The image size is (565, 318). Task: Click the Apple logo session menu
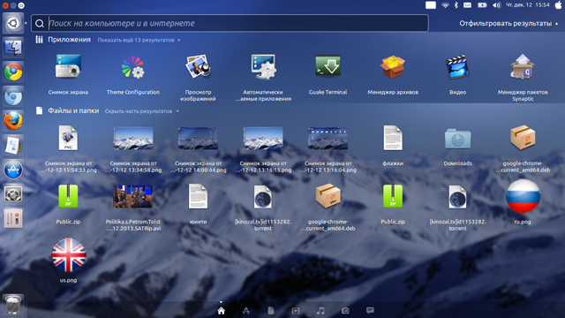coord(558,4)
